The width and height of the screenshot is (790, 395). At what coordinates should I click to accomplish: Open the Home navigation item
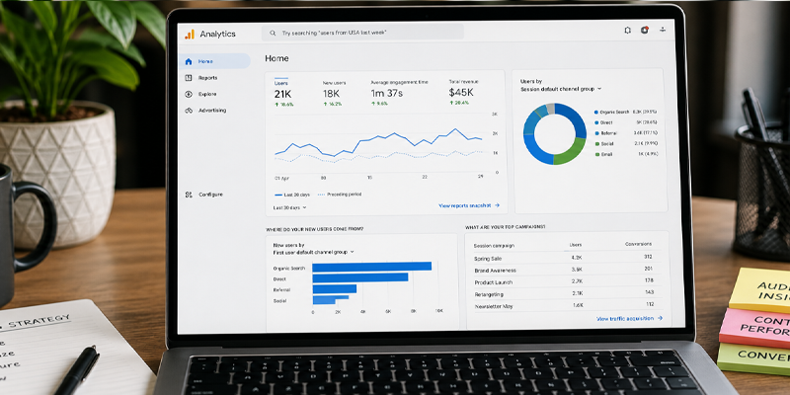pyautogui.click(x=214, y=61)
